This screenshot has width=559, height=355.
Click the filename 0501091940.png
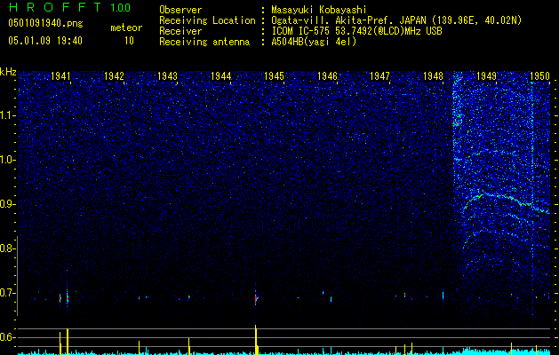click(45, 23)
